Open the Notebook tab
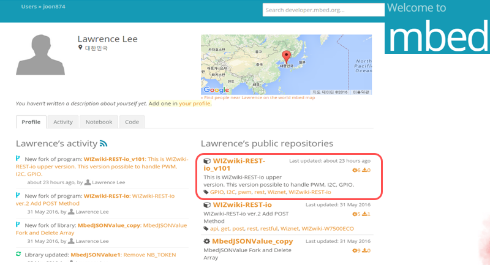 click(x=99, y=122)
